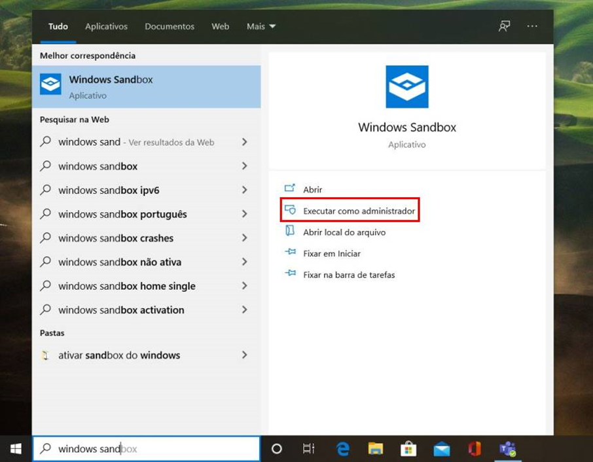Select Fixar na barra de tarefas

[349, 275]
